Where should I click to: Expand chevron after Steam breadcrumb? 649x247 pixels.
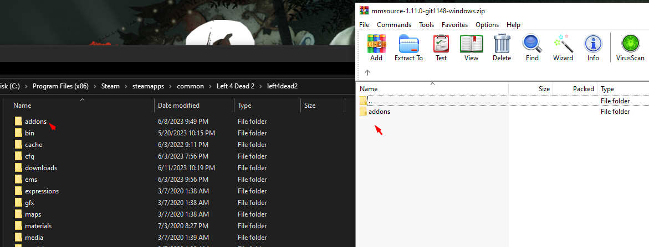click(x=126, y=86)
